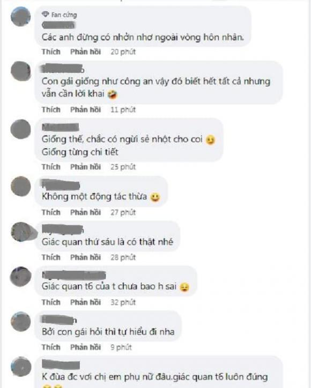Reply to 'Giác quan thứ sáu là có thật' comment

click(86, 257)
